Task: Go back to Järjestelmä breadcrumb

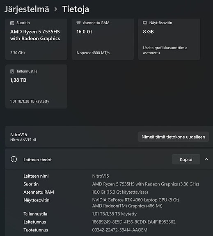Action: tap(27, 9)
